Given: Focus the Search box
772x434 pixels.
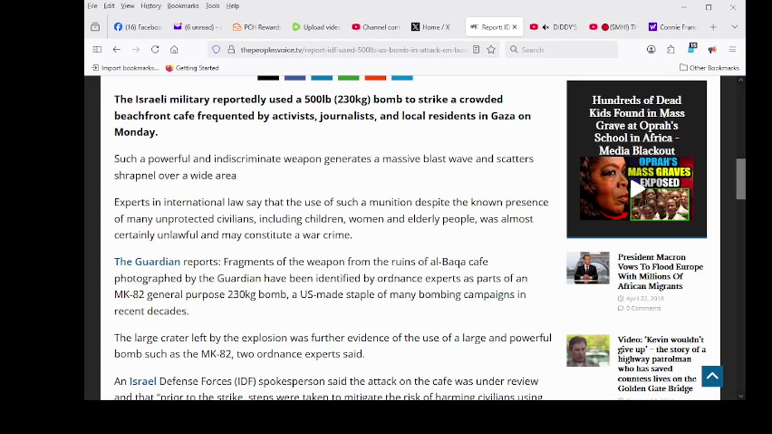Looking at the screenshot, I should (561, 49).
